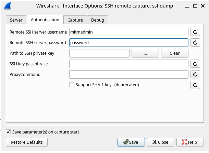Switch to the Server tab
209x153 pixels.
tap(16, 20)
